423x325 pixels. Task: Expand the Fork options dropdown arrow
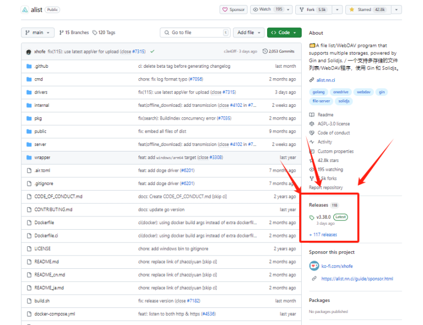click(x=336, y=9)
